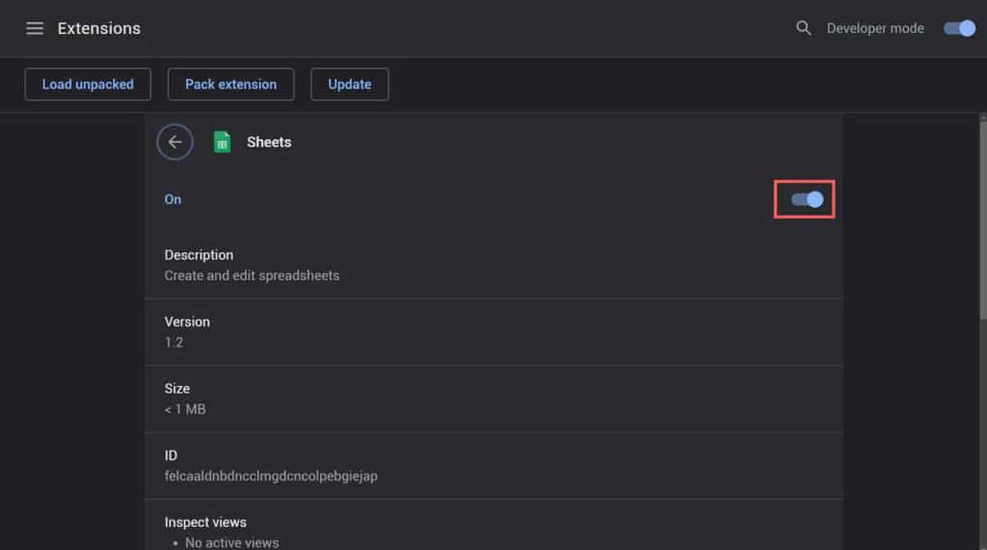Go back using the arrow button
This screenshot has height=550, width=987.
point(175,143)
